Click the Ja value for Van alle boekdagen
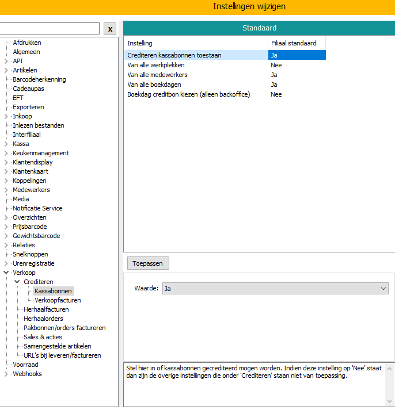The image size is (395, 410). (x=274, y=85)
